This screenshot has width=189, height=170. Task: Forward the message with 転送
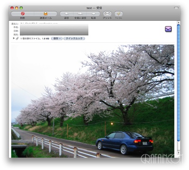pyautogui.click(x=94, y=14)
